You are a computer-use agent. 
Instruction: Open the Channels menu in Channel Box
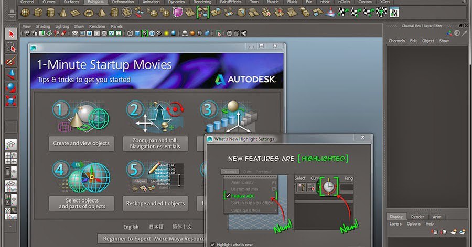tap(396, 41)
